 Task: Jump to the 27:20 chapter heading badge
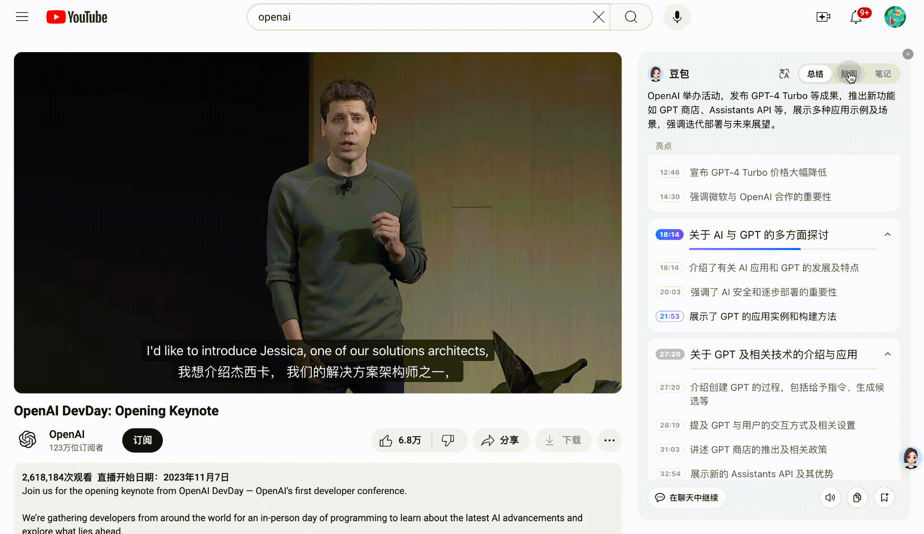pos(670,354)
